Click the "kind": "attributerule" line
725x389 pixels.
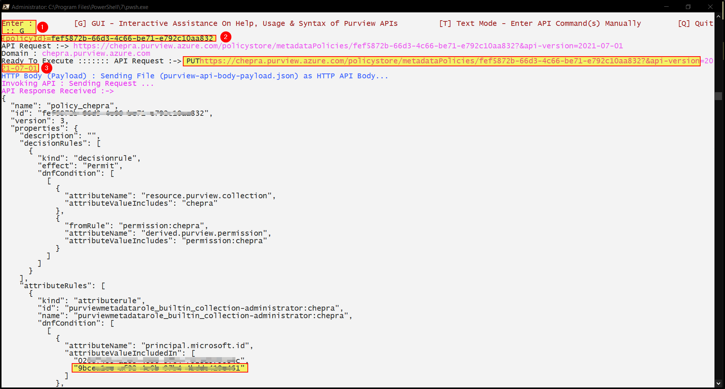91,301
